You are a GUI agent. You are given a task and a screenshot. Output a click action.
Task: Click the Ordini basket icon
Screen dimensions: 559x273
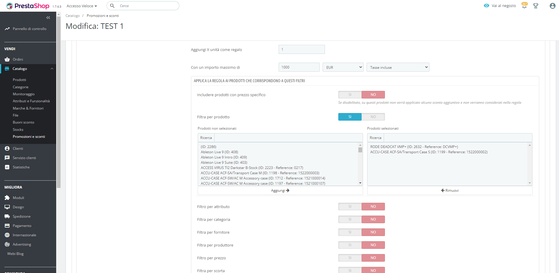(7, 59)
